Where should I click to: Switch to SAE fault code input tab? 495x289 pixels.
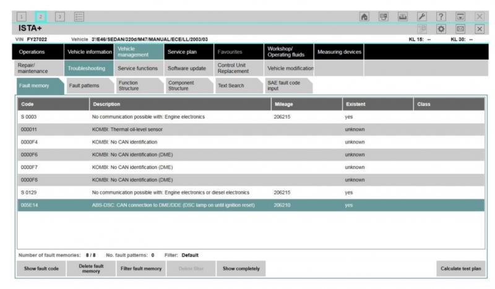pyautogui.click(x=288, y=85)
